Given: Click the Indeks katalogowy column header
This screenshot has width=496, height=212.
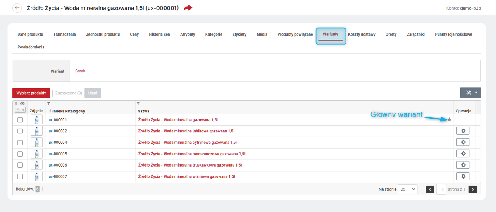Looking at the screenshot, I should (69, 111).
